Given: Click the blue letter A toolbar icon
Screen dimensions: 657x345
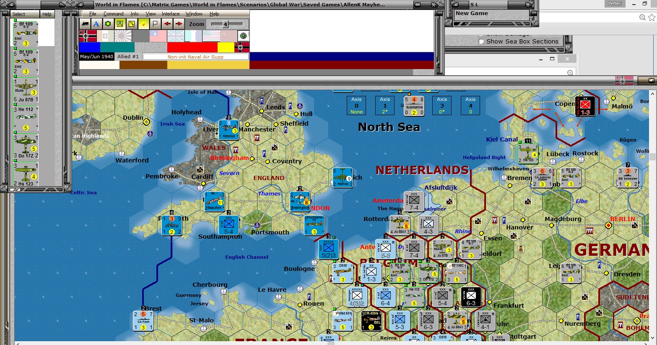Looking at the screenshot, I should [96, 24].
